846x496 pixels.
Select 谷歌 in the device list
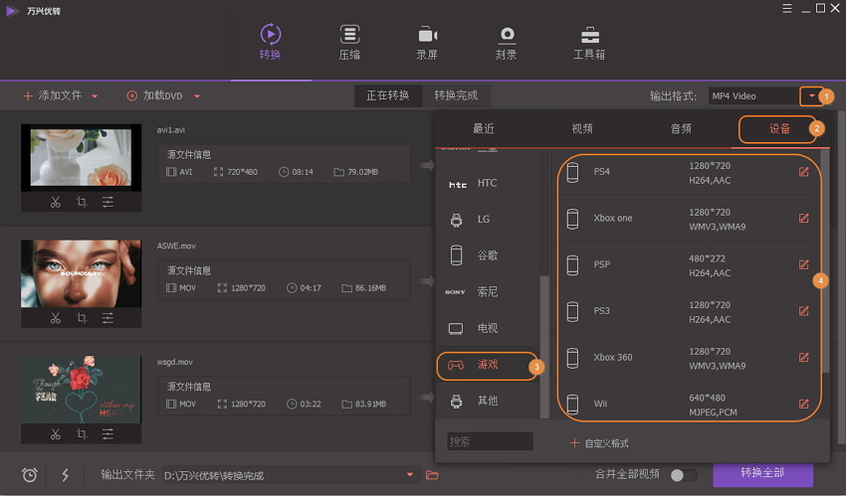click(488, 255)
